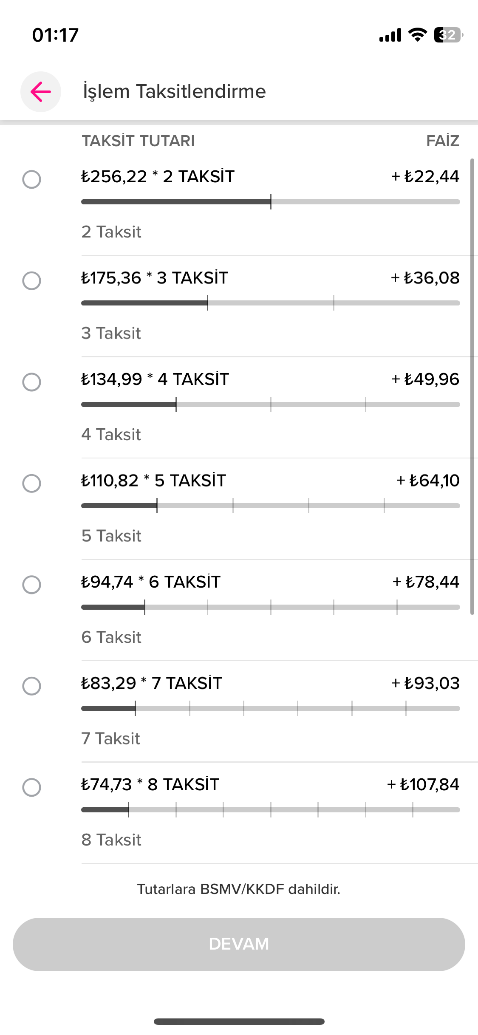Viewport: 478px width, 1035px height.
Task: Select the 7 Taksit radio button
Action: pos(31,686)
